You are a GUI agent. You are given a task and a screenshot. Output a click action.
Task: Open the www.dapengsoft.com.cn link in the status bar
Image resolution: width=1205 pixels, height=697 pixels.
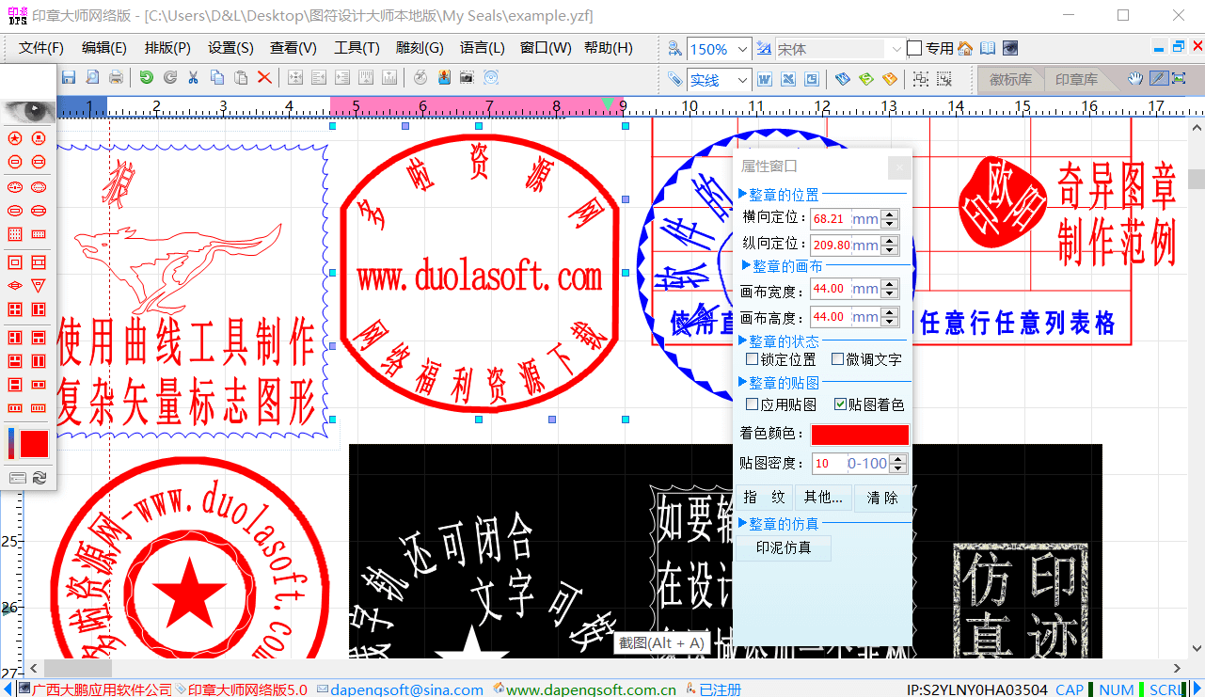(591, 689)
